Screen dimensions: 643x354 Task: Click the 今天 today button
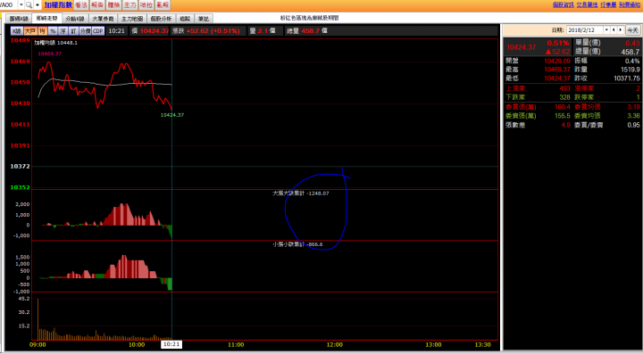(633, 30)
